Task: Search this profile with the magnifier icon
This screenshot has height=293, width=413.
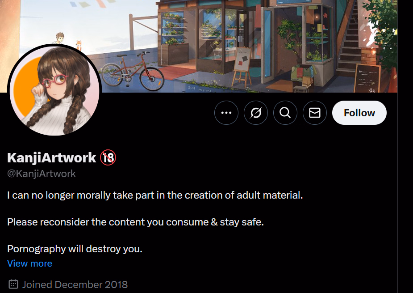Action: [x=285, y=113]
